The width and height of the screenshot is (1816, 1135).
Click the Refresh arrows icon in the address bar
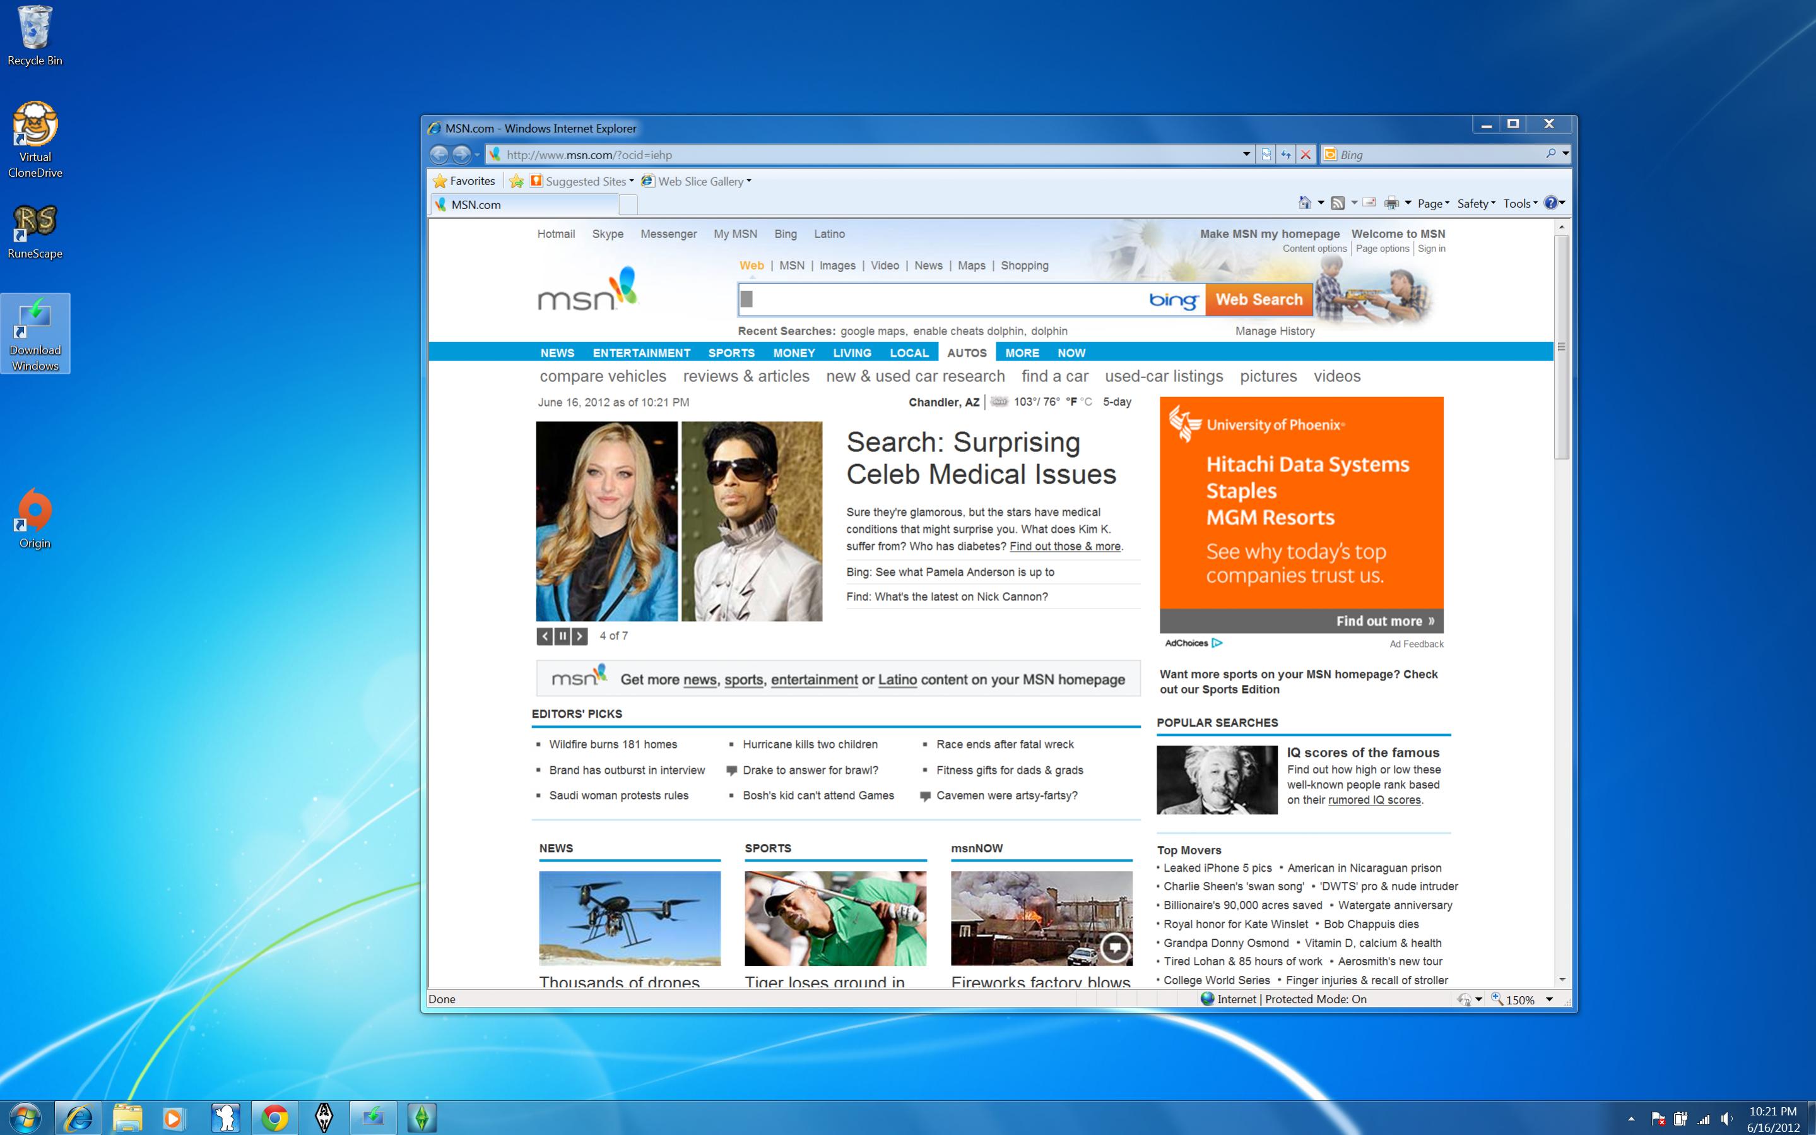tap(1286, 155)
